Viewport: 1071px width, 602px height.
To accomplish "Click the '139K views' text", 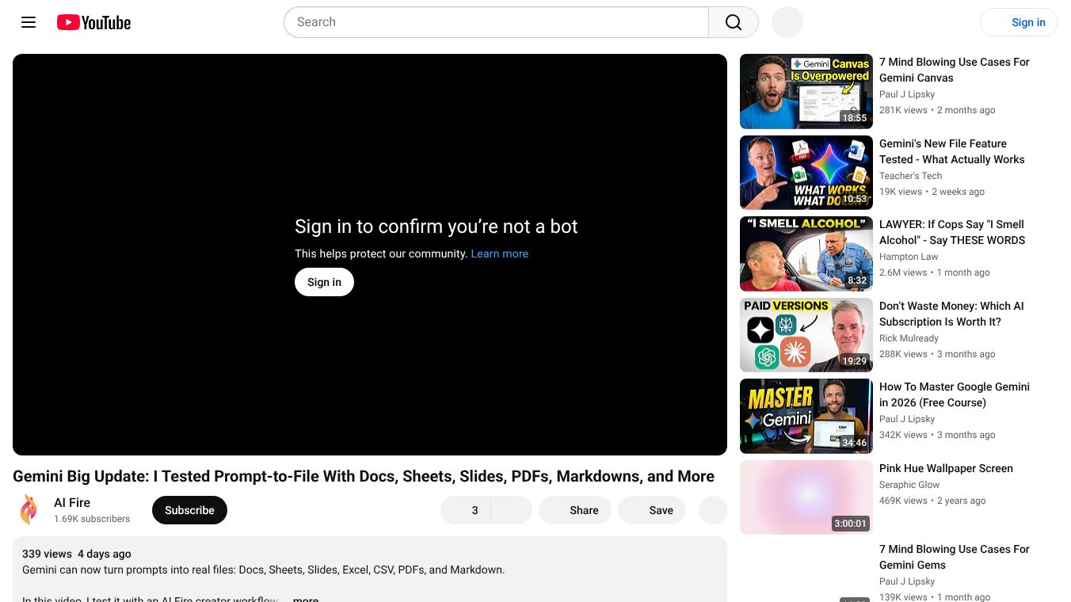I will (903, 597).
